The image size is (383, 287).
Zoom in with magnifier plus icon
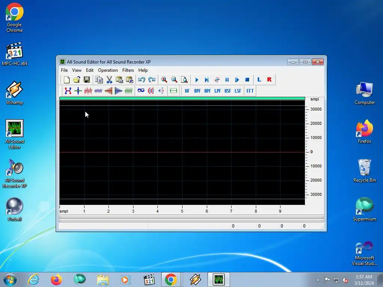(x=164, y=80)
